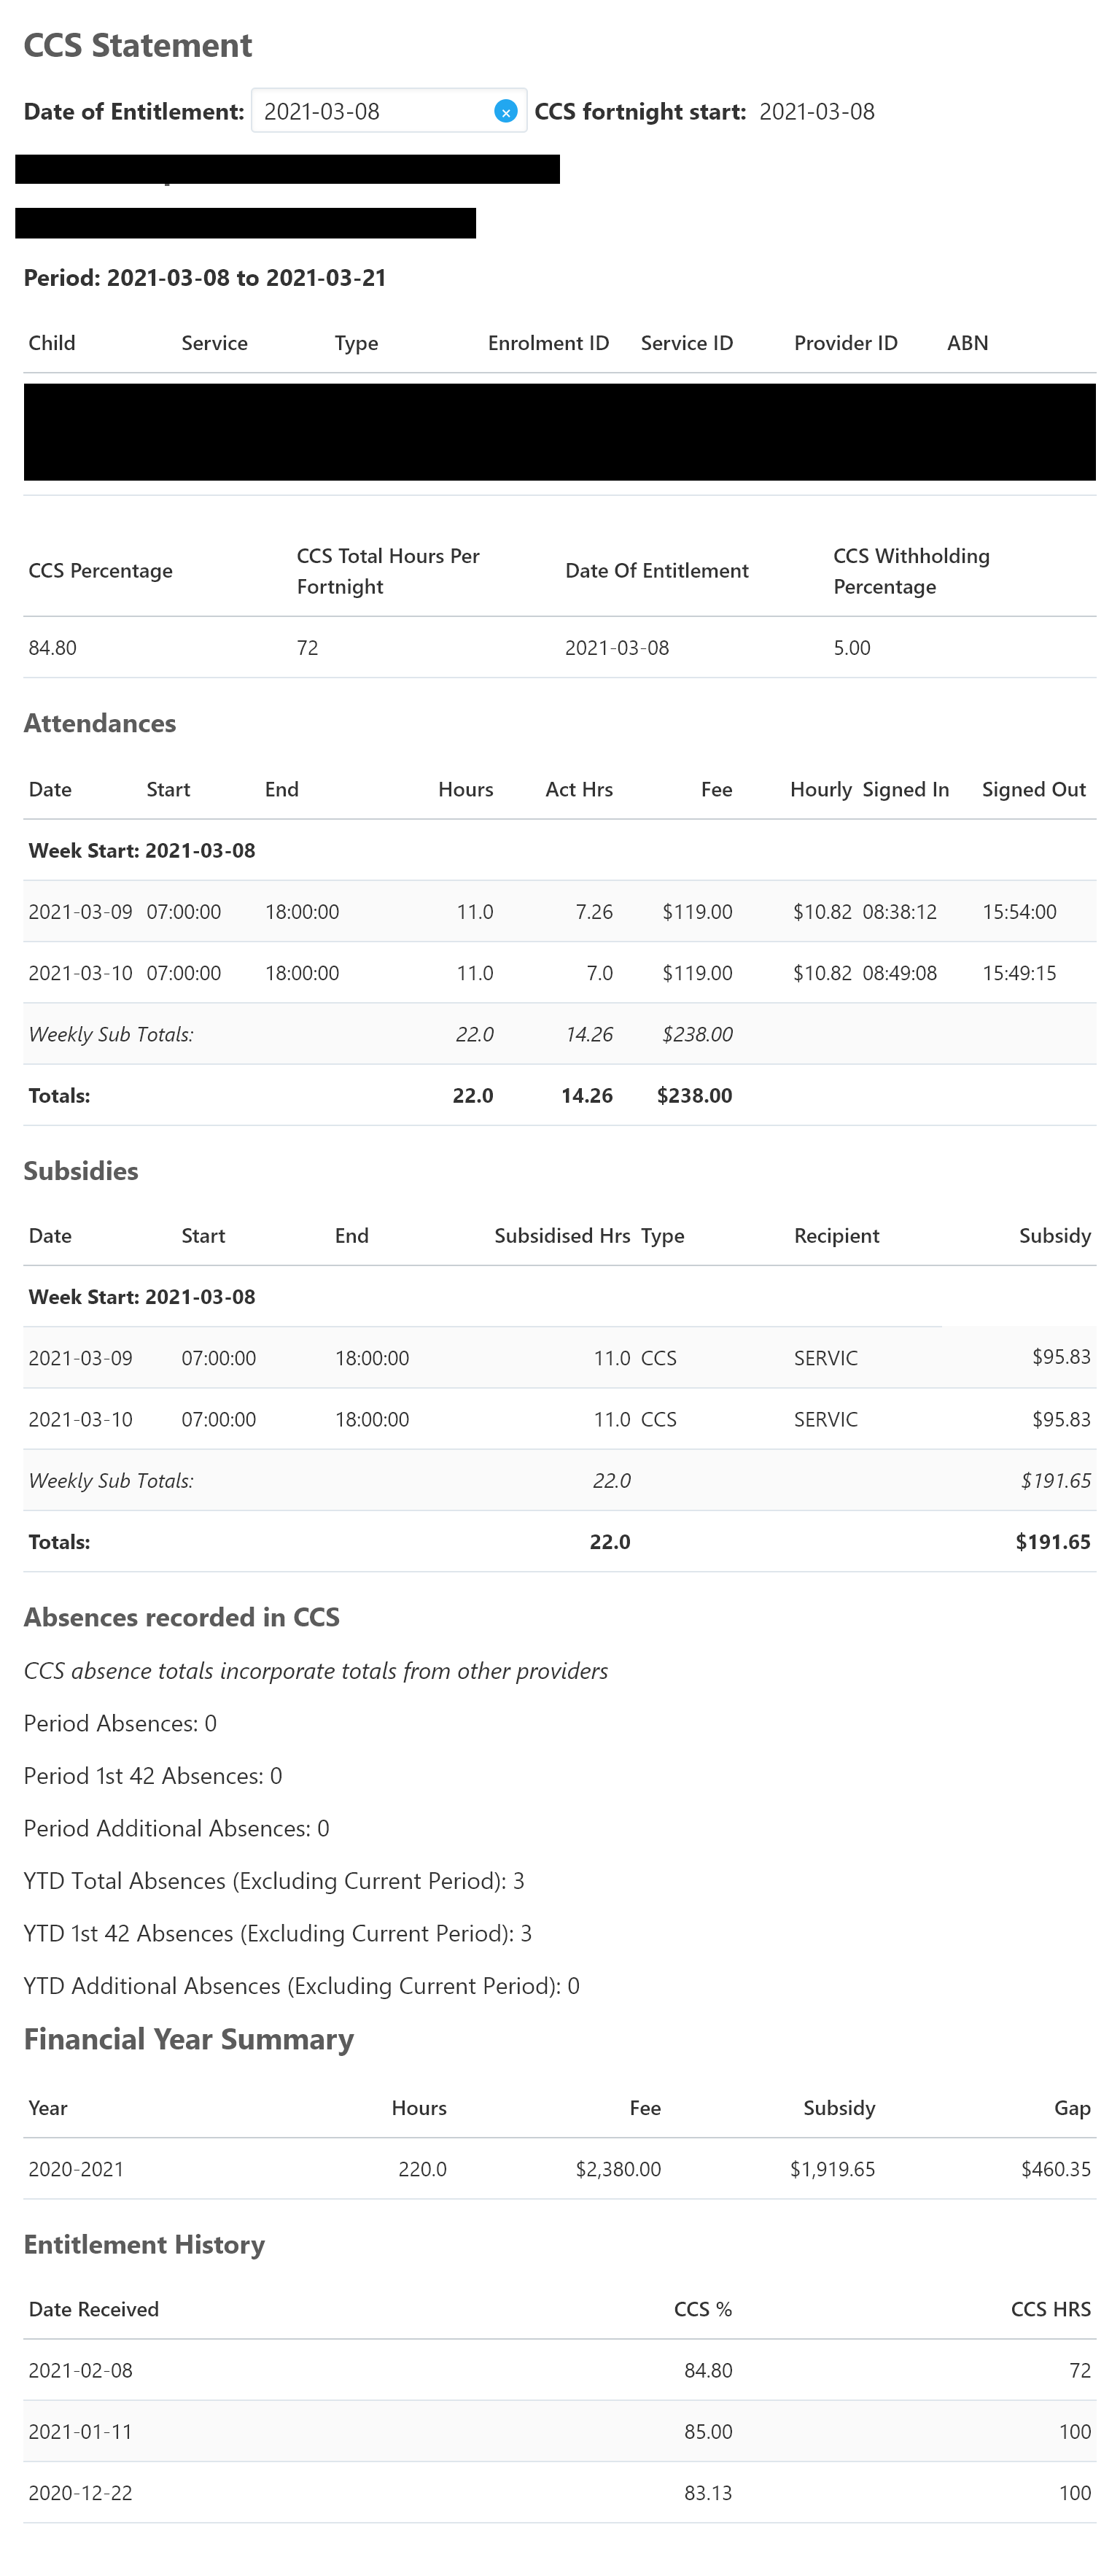Select the financial year subsidy $1,919.65
This screenshot has width=1120, height=2576.
832,2169
